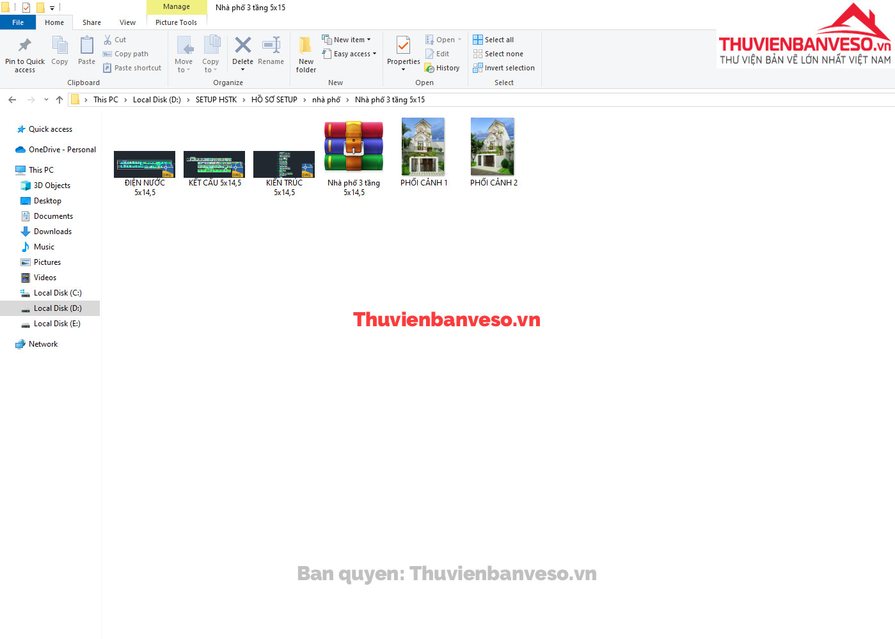Open the File menu
Screen dimensions: 895x639
[18, 22]
